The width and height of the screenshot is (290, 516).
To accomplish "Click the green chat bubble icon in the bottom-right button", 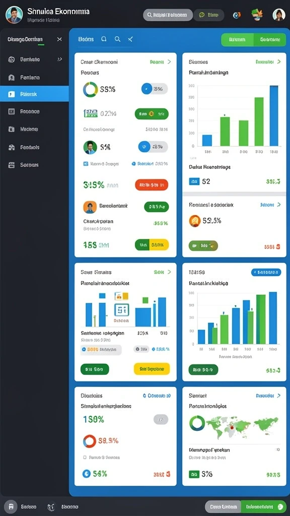I will point(280,507).
